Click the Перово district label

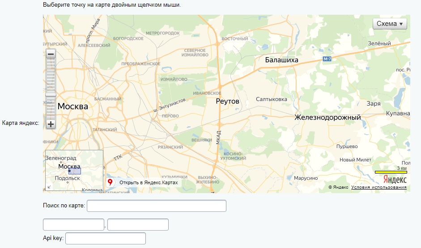point(170,116)
